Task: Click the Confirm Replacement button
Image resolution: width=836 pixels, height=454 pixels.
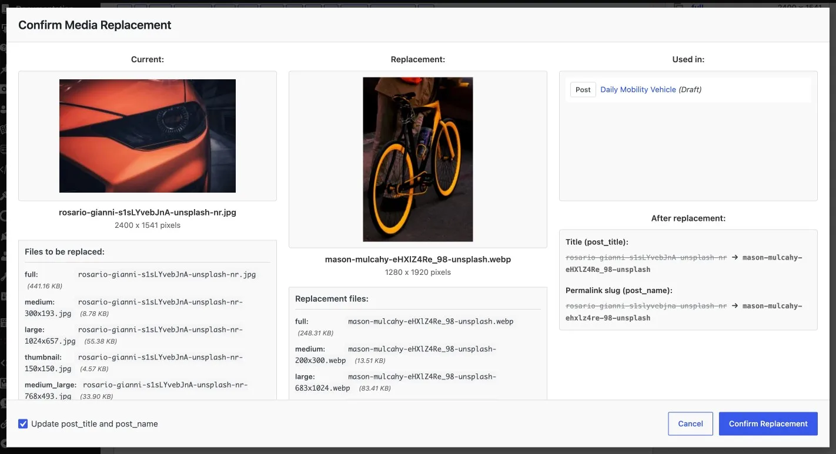Action: pos(768,423)
